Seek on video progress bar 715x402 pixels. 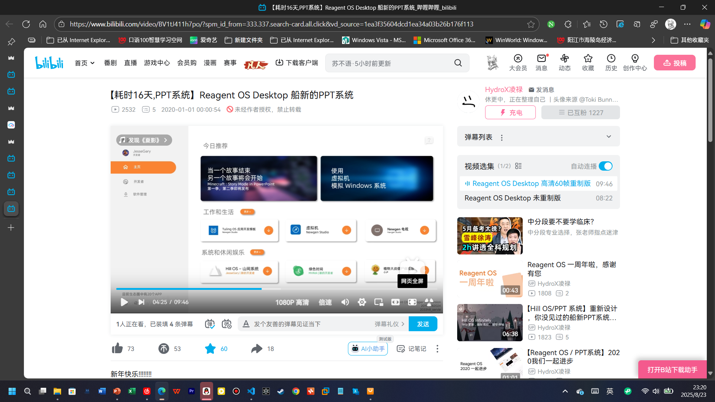point(276,289)
